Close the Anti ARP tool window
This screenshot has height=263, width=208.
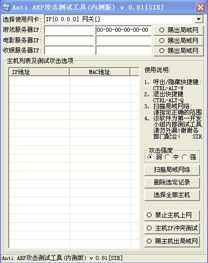[200, 8]
